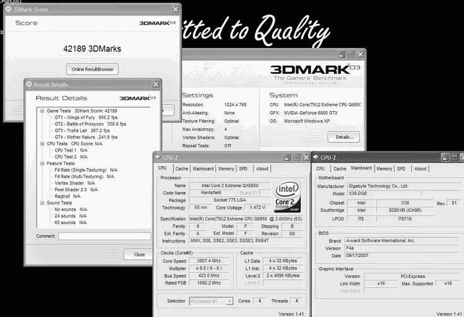Select Fill Rate (Multi-Texturing) row
The height and width of the screenshot is (317, 464).
[85, 176]
